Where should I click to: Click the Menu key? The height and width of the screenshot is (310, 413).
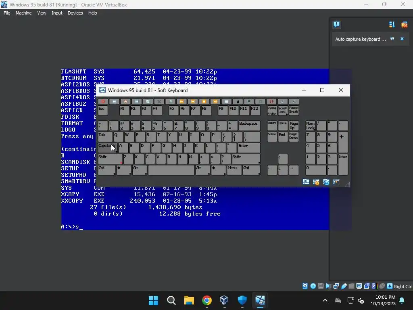pos(234,170)
